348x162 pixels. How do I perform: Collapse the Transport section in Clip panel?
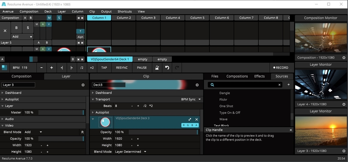(93, 99)
